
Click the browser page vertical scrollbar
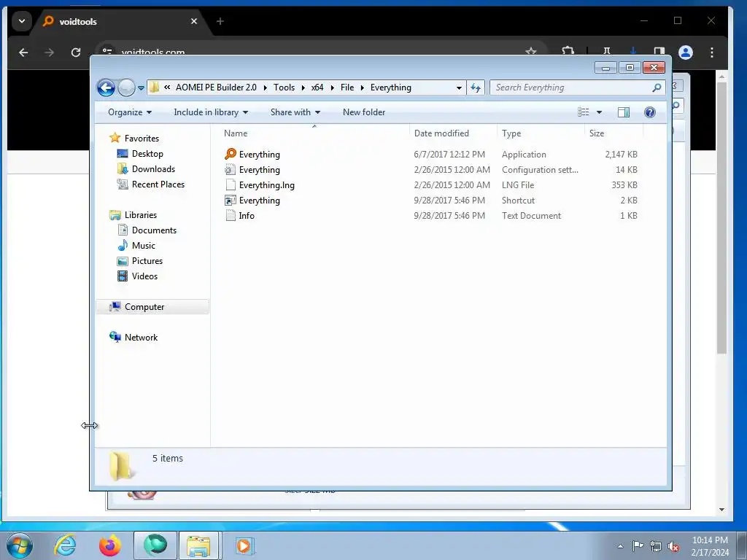[721, 217]
